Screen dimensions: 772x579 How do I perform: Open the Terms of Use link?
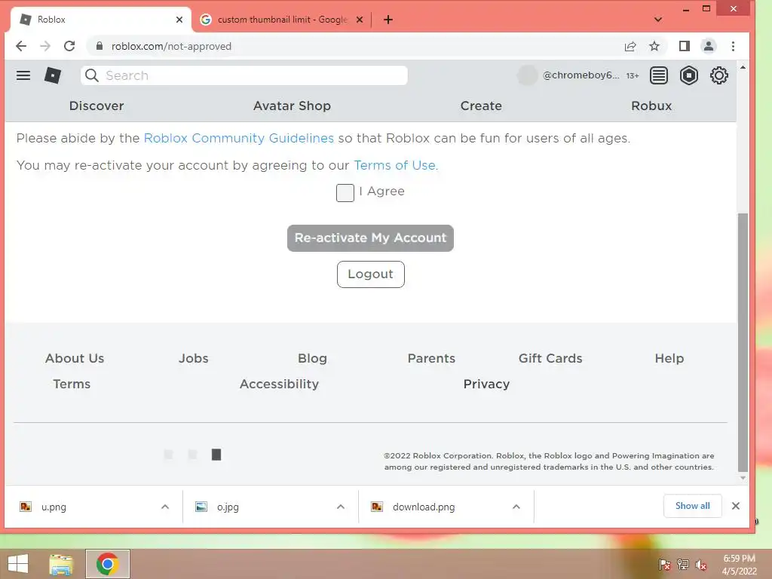coord(396,165)
